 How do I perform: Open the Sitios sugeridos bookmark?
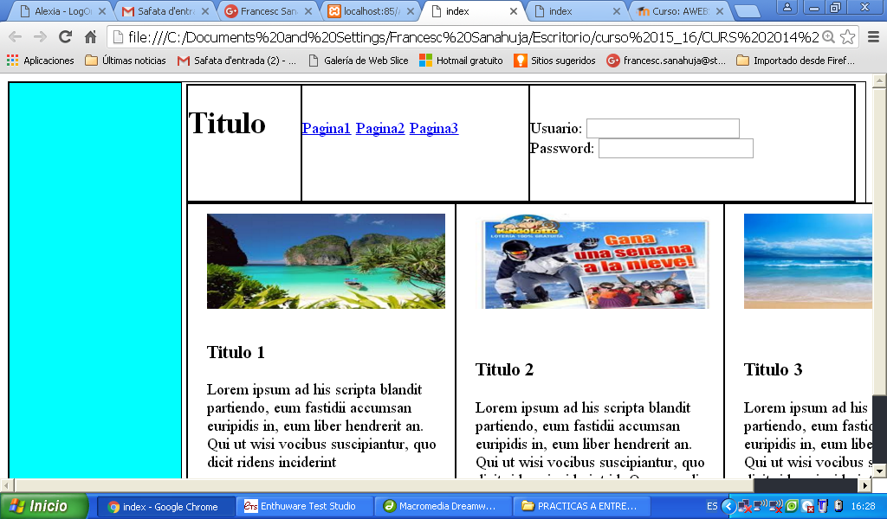point(555,61)
